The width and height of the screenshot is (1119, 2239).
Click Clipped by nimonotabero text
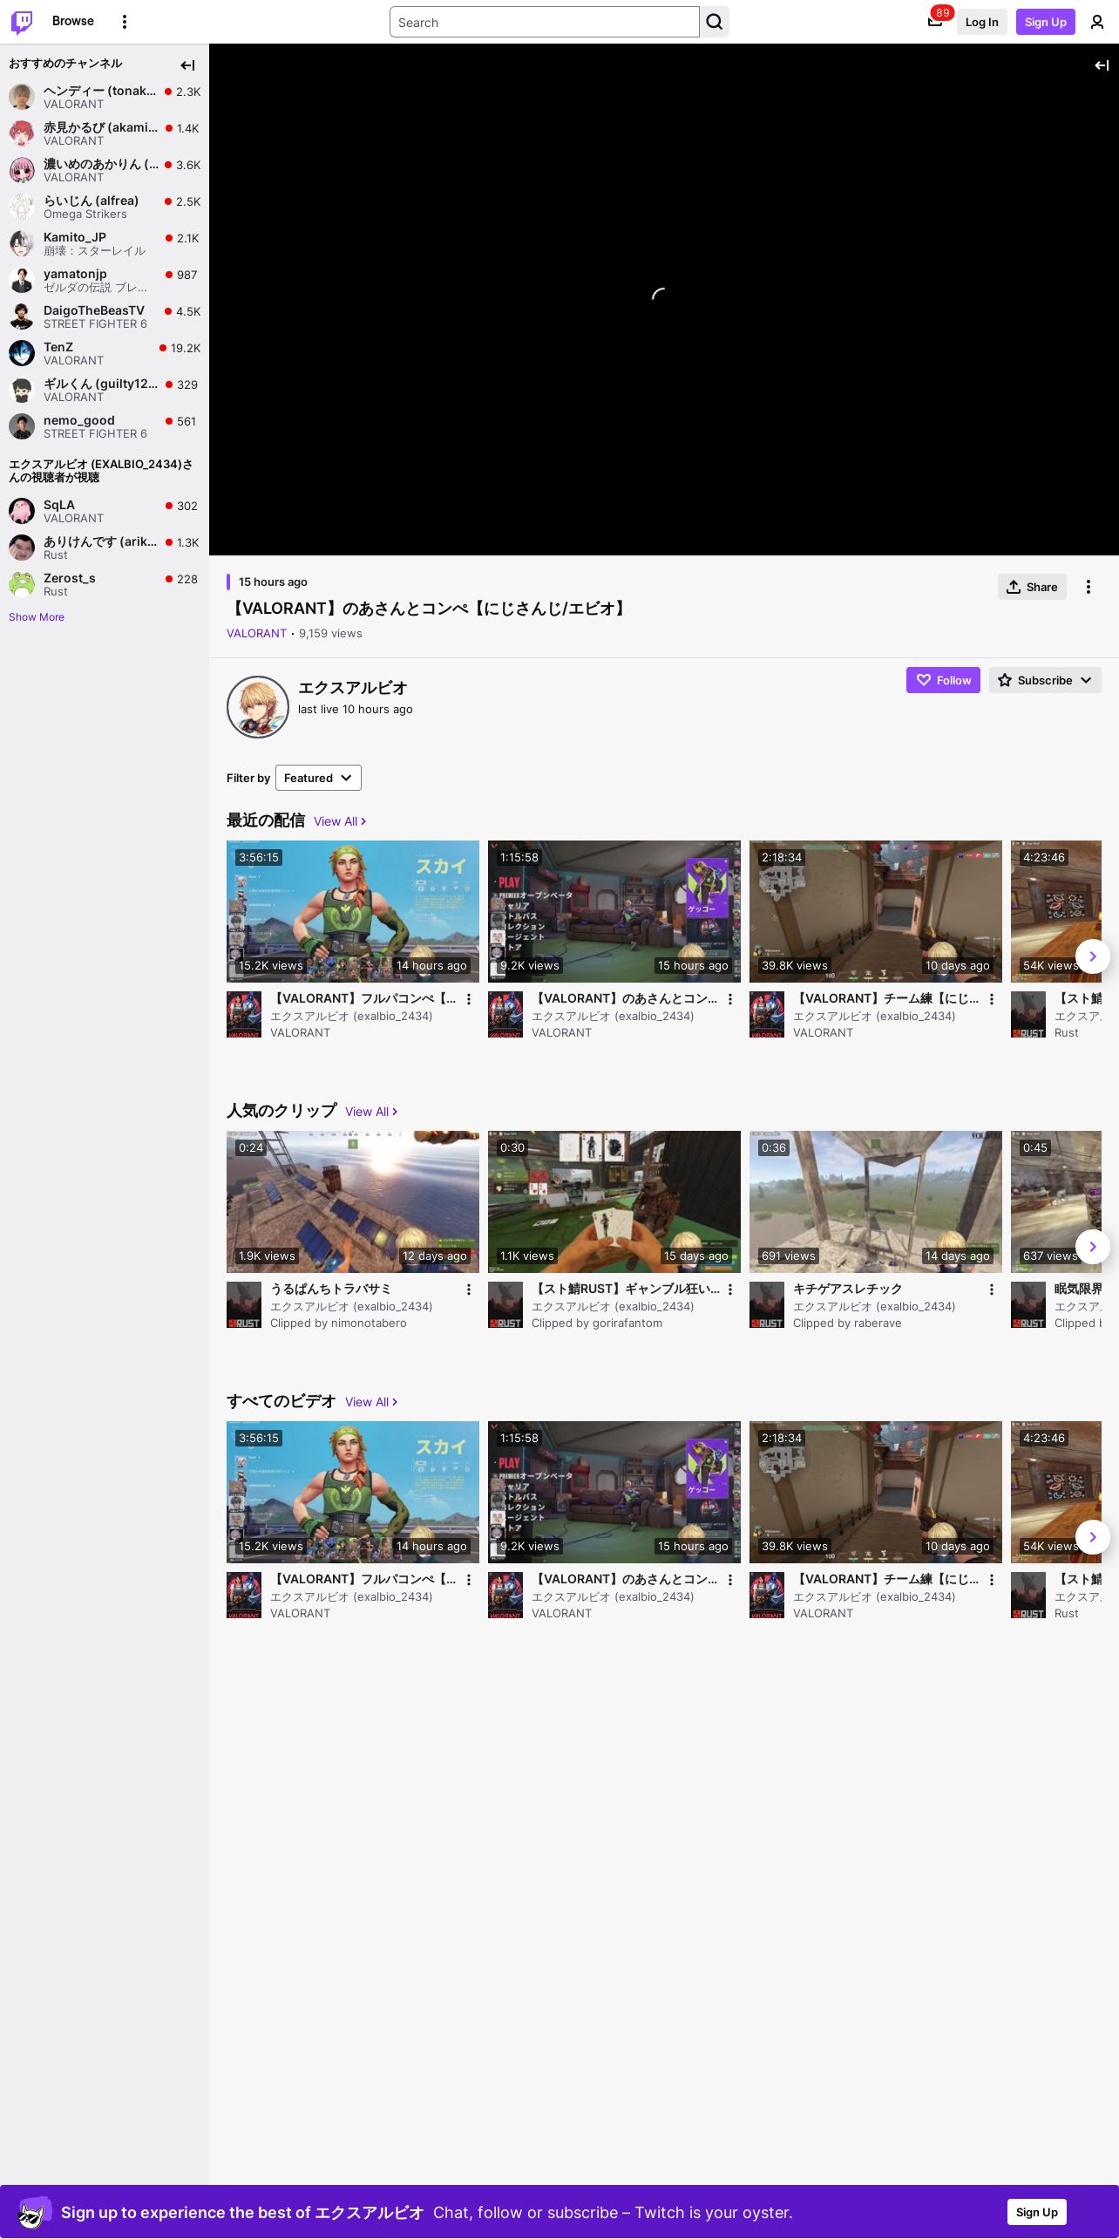click(x=338, y=1324)
